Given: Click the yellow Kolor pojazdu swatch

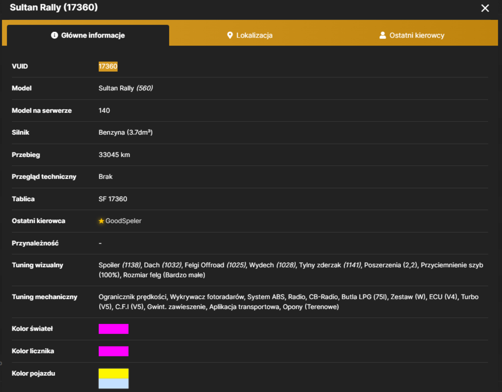Looking at the screenshot, I should (x=114, y=373).
